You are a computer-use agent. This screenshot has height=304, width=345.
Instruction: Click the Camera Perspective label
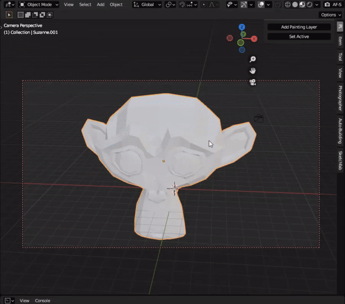(x=23, y=25)
